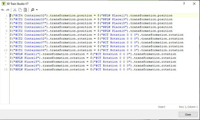The width and height of the screenshot is (200, 120).
Task: Click line number 1 in gutter
Action: click(6, 15)
